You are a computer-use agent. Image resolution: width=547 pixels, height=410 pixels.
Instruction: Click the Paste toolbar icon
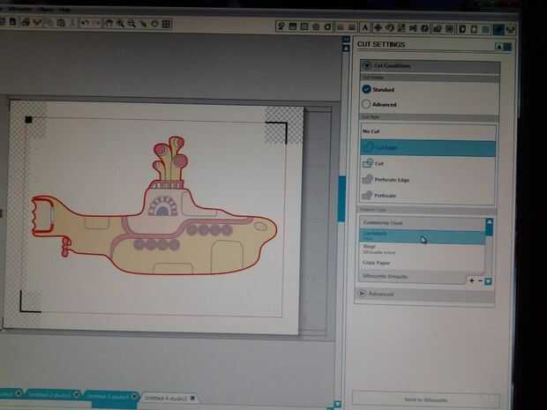click(61, 23)
